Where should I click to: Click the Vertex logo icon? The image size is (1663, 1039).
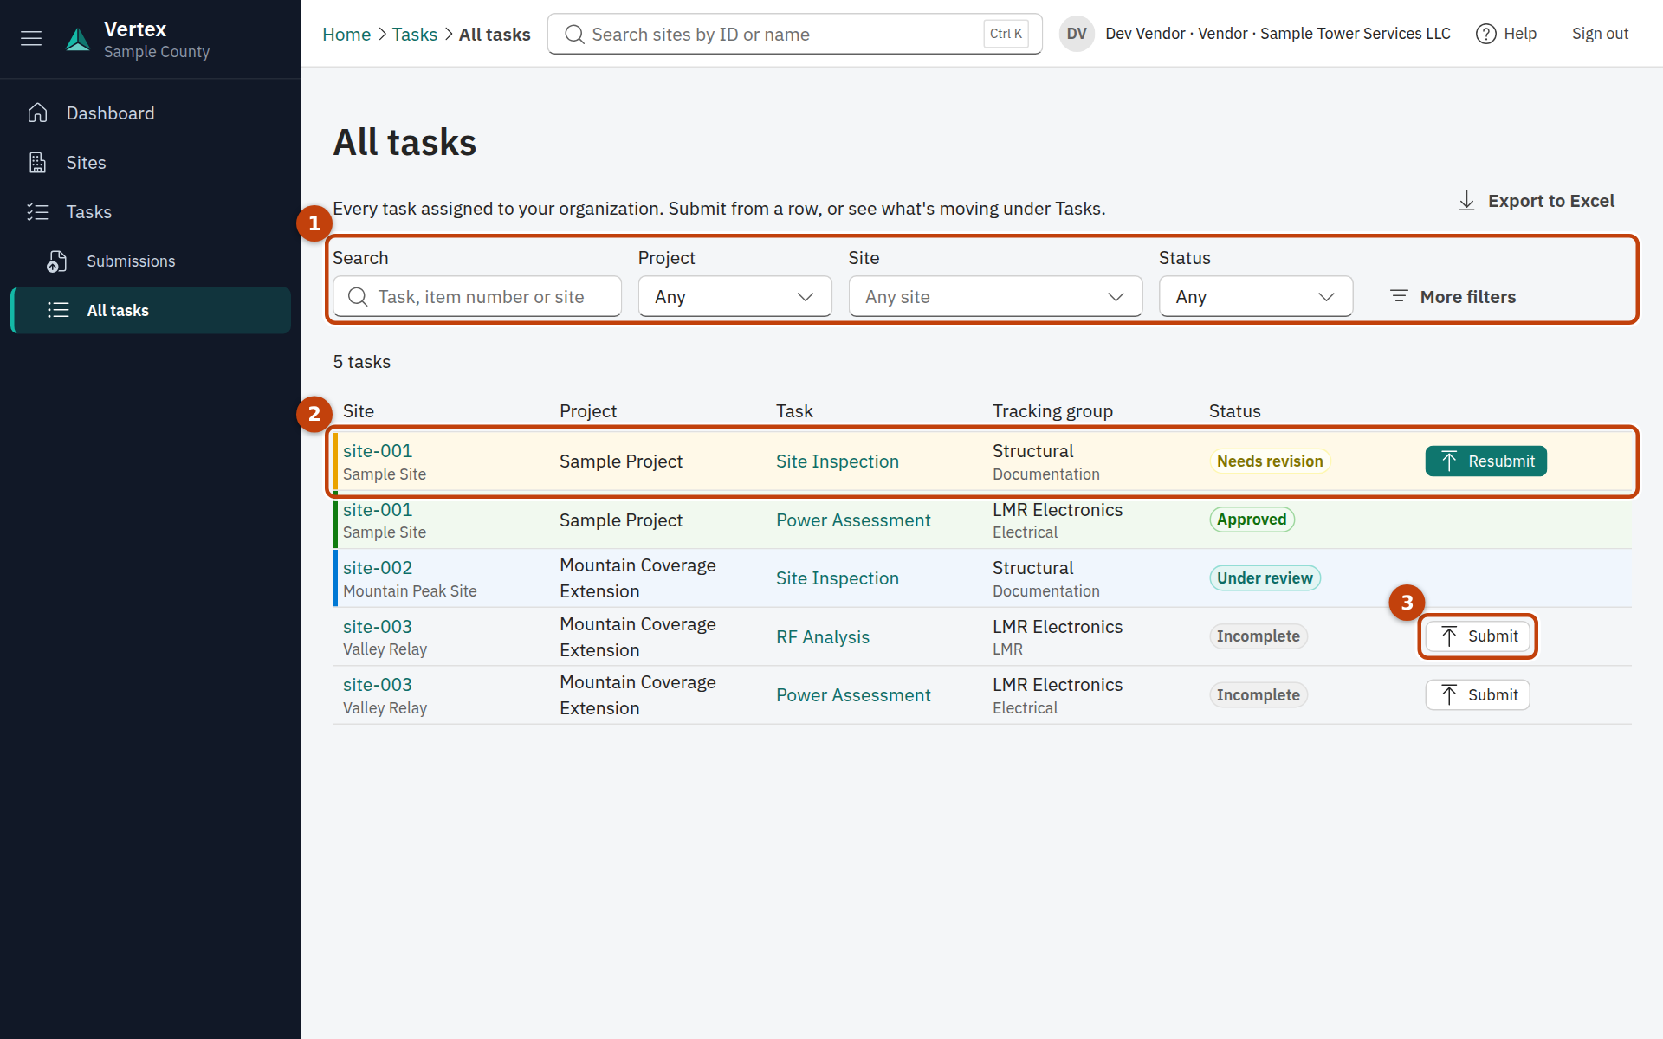(78, 39)
